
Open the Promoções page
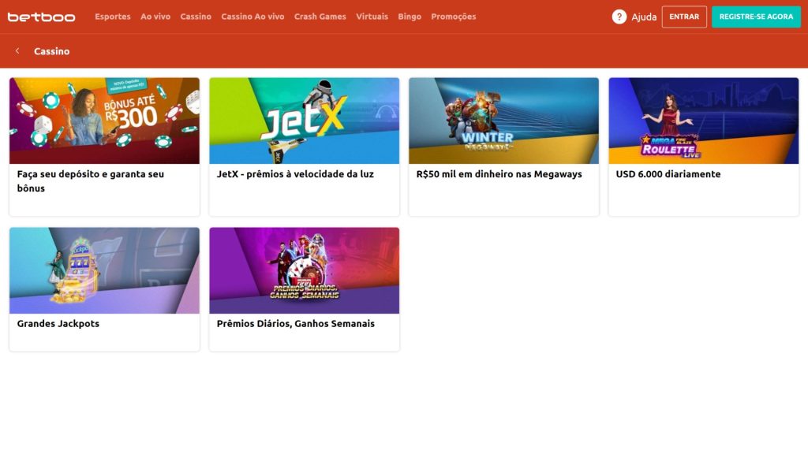pos(454,17)
